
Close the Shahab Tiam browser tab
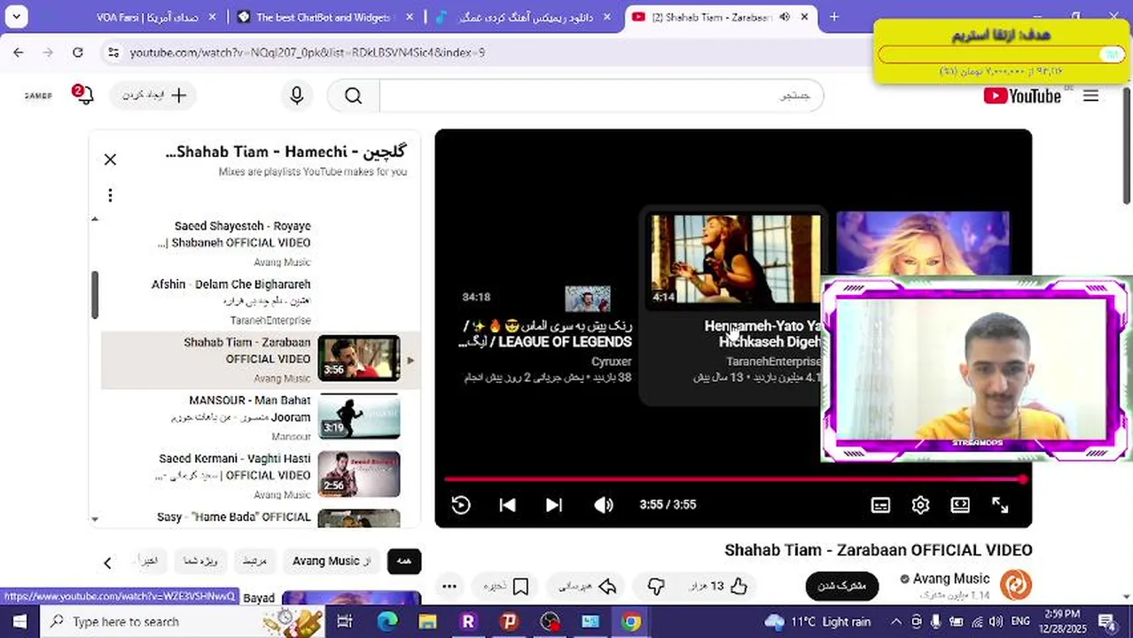click(804, 17)
